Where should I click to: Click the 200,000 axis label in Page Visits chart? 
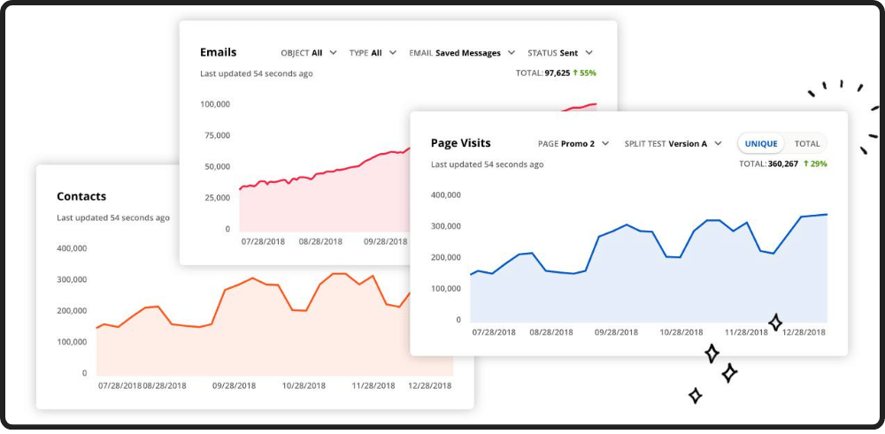(446, 257)
